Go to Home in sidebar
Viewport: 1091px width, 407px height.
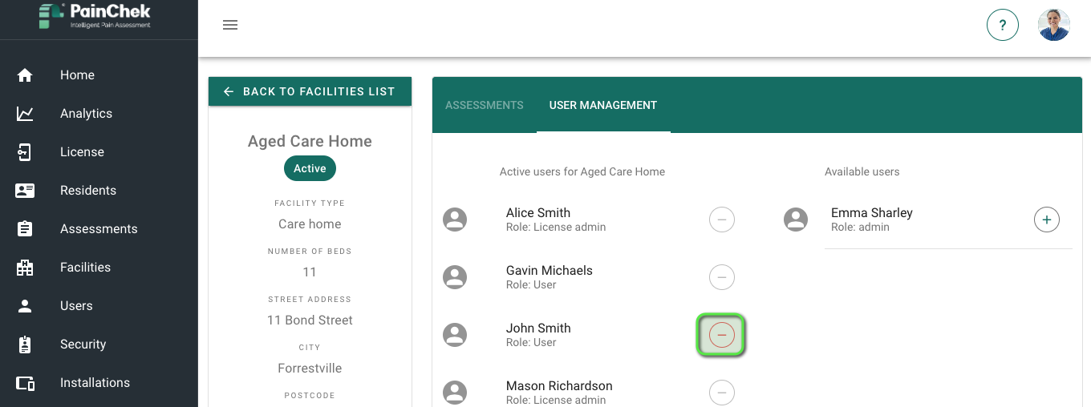pyautogui.click(x=77, y=75)
